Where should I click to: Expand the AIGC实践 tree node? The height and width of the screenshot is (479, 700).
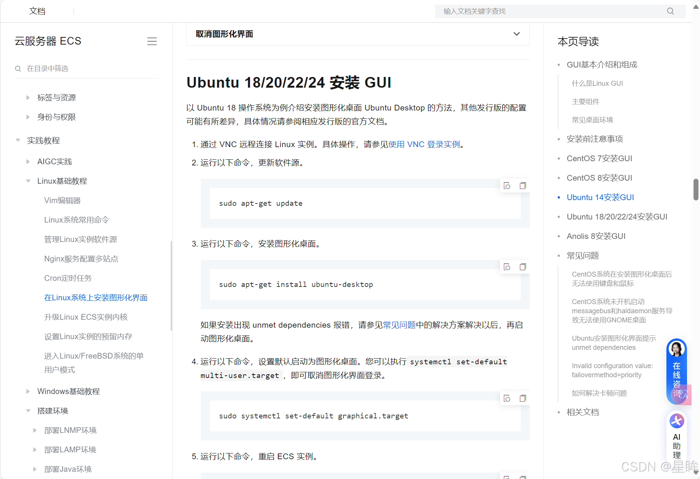coord(28,162)
